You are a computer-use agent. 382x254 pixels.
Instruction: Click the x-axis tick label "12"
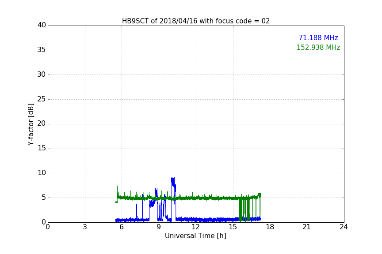[x=195, y=227]
